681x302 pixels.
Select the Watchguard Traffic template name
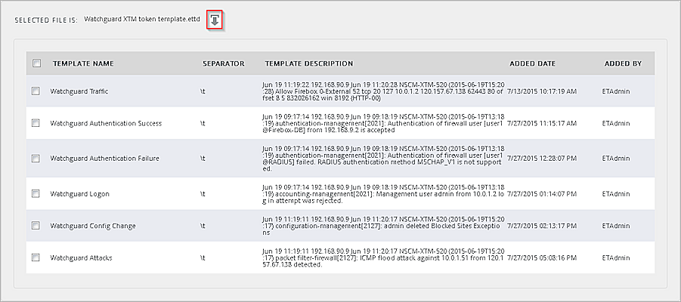pyautogui.click(x=79, y=91)
